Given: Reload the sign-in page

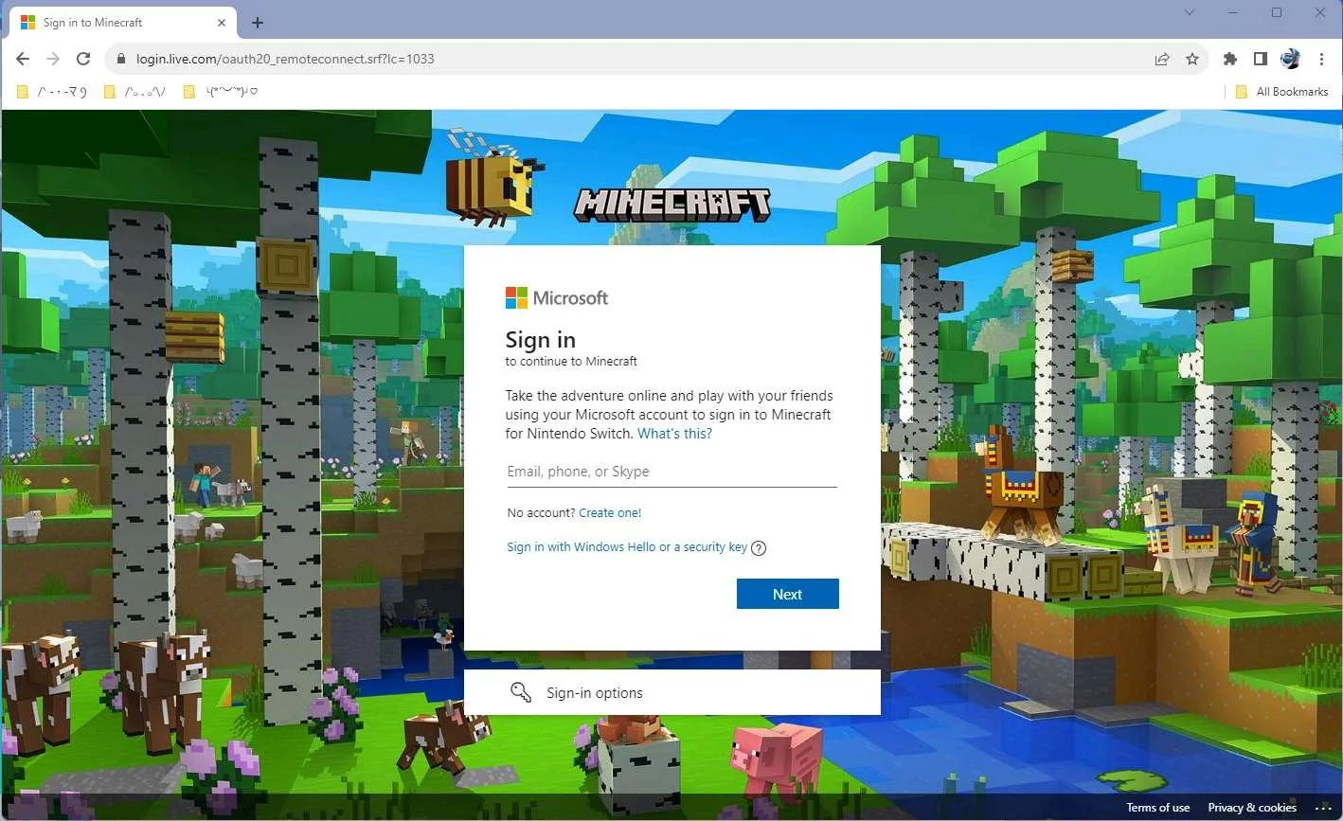Looking at the screenshot, I should tap(83, 59).
